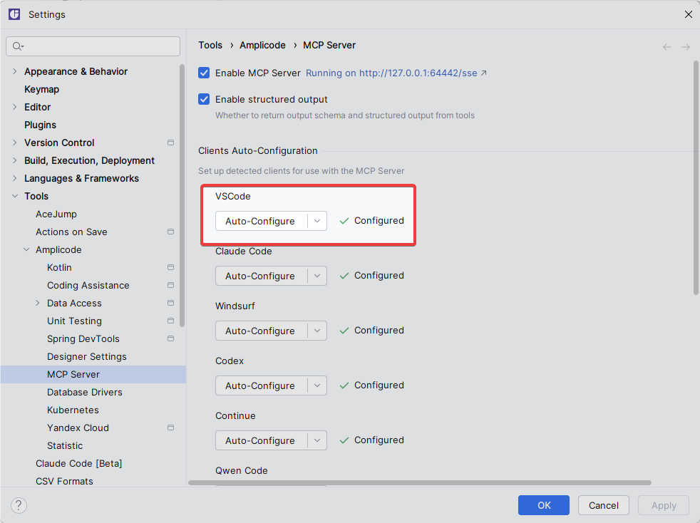The height and width of the screenshot is (523, 700).
Task: Click the project-level icon beside Yandex Cloud
Action: tap(170, 428)
